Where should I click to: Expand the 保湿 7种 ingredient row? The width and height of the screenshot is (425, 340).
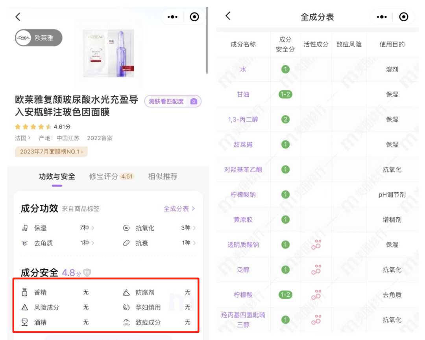point(58,228)
